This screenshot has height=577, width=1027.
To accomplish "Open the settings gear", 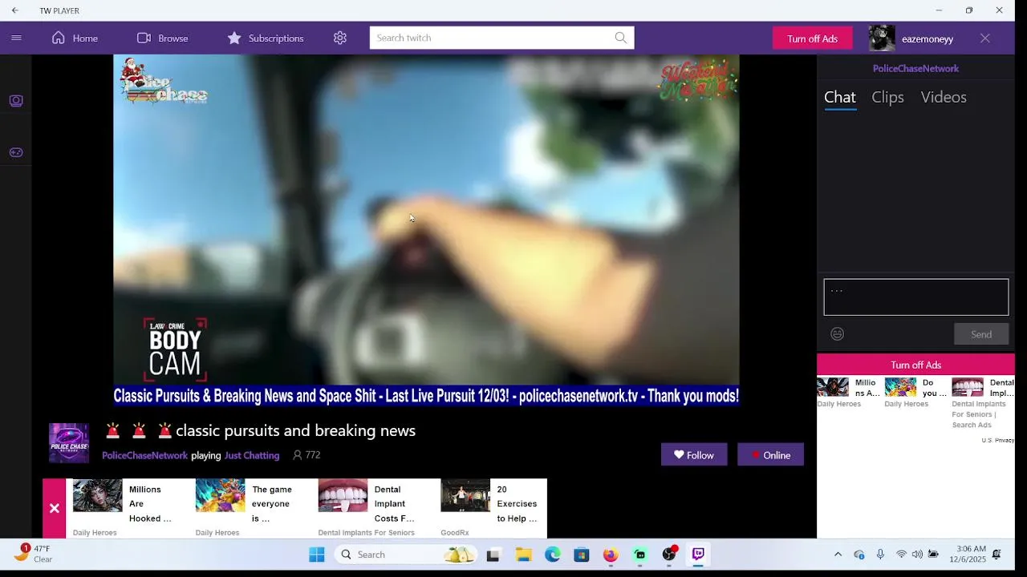I will 340,38.
